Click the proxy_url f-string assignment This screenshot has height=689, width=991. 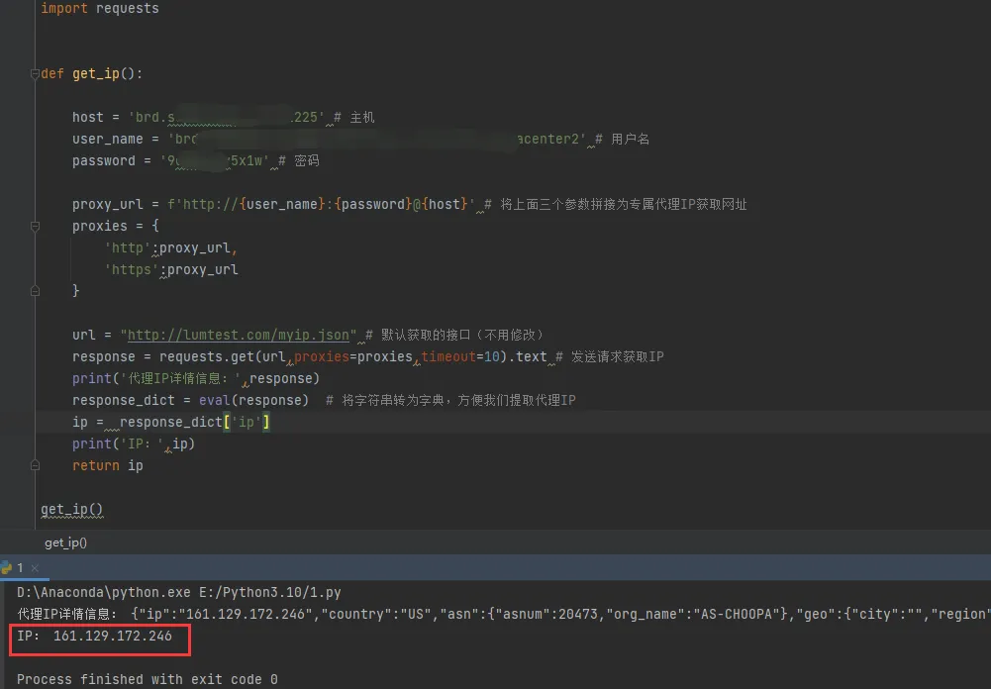(x=273, y=205)
